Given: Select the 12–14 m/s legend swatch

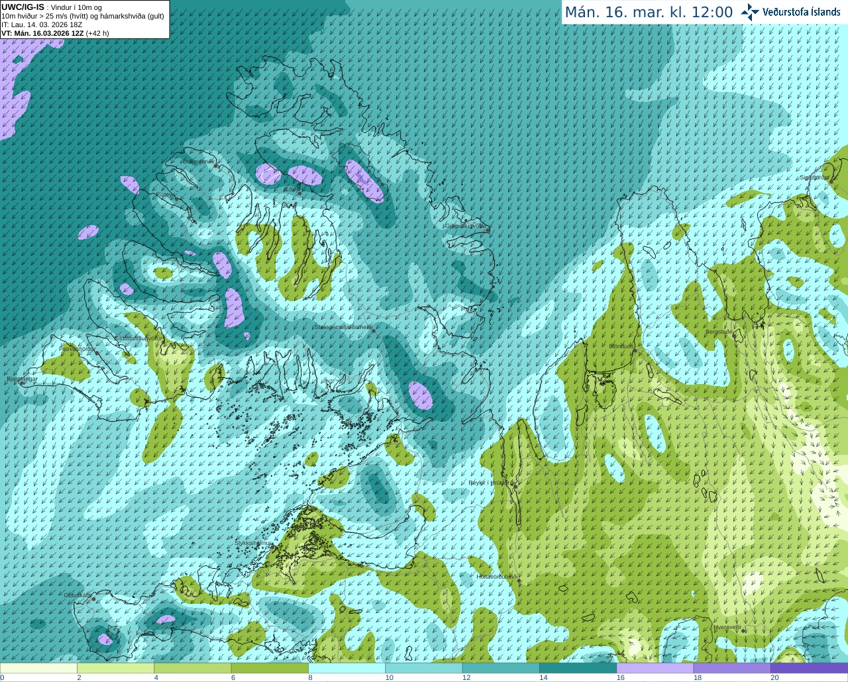Looking at the screenshot, I should point(501,668).
